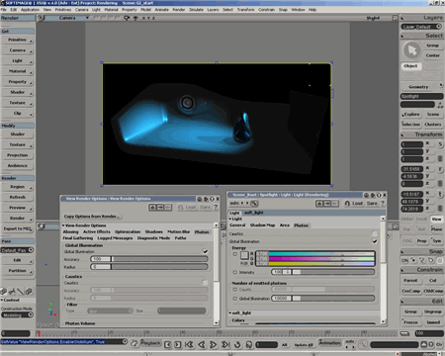This screenshot has width=445, height=356.
Task: Collapse the View Render Options section
Action: tap(63, 225)
